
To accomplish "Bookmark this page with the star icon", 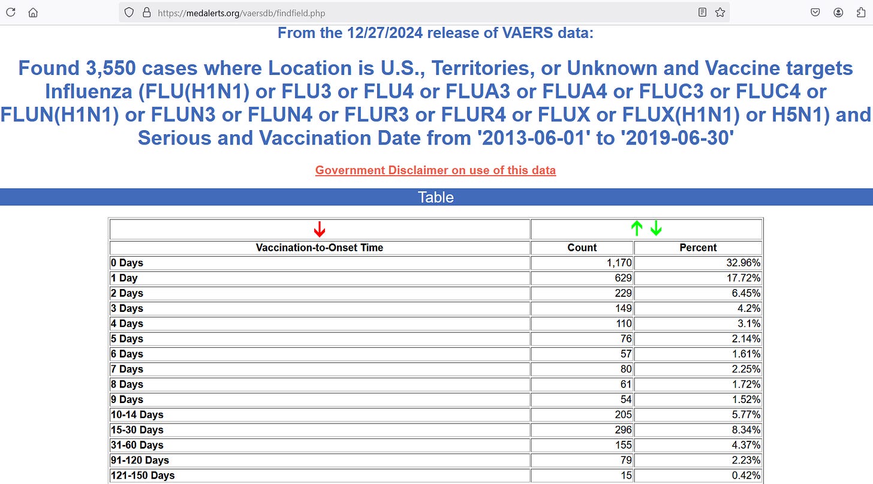I will click(720, 13).
